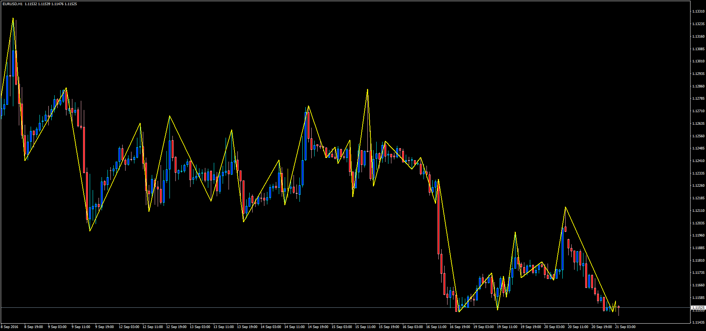Click the 20 Sep 11:00 time label

tap(578, 327)
